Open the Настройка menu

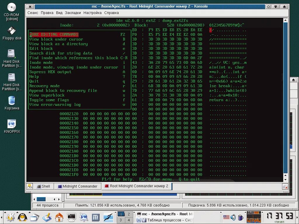click(x=93, y=13)
